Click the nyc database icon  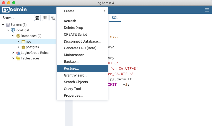click(23, 42)
